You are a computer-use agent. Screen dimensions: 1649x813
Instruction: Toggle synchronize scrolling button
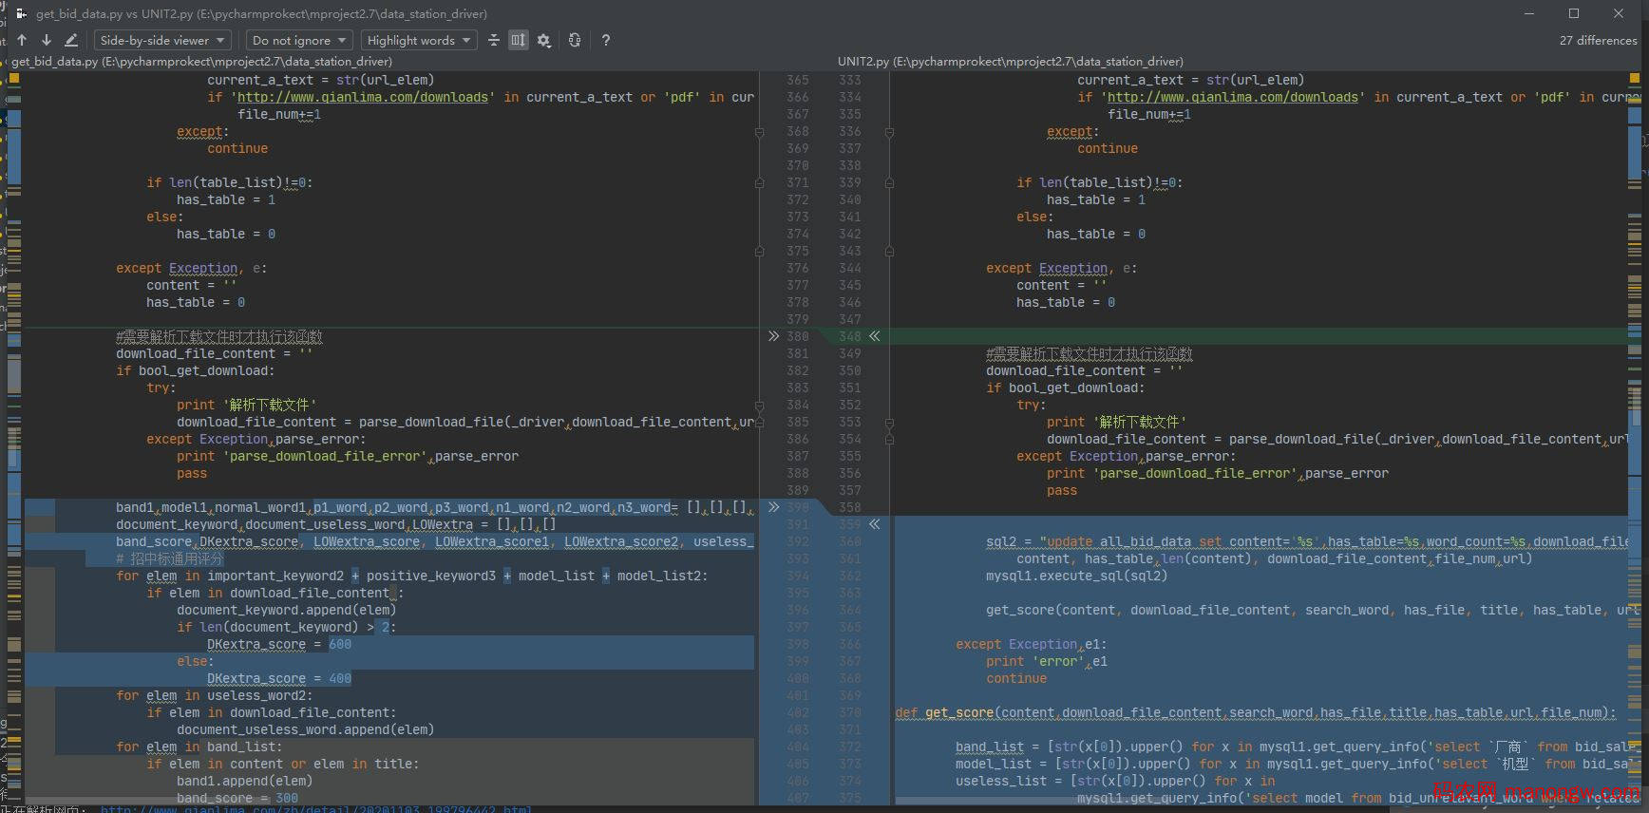click(518, 40)
